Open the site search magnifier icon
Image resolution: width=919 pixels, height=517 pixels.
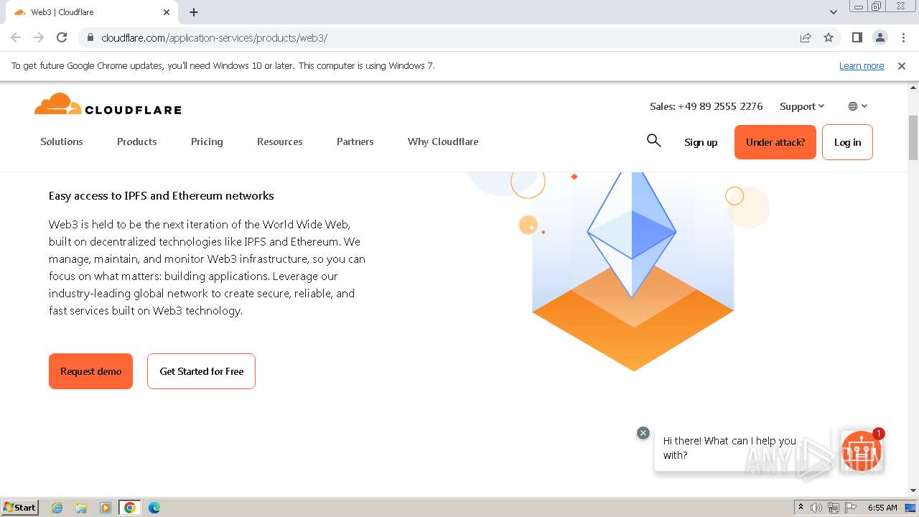coord(653,141)
